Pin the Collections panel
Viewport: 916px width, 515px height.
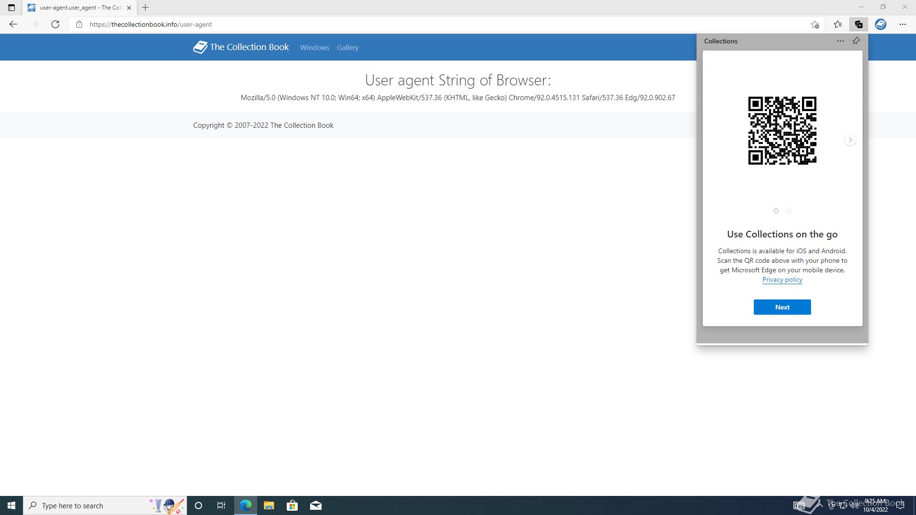[x=856, y=41]
